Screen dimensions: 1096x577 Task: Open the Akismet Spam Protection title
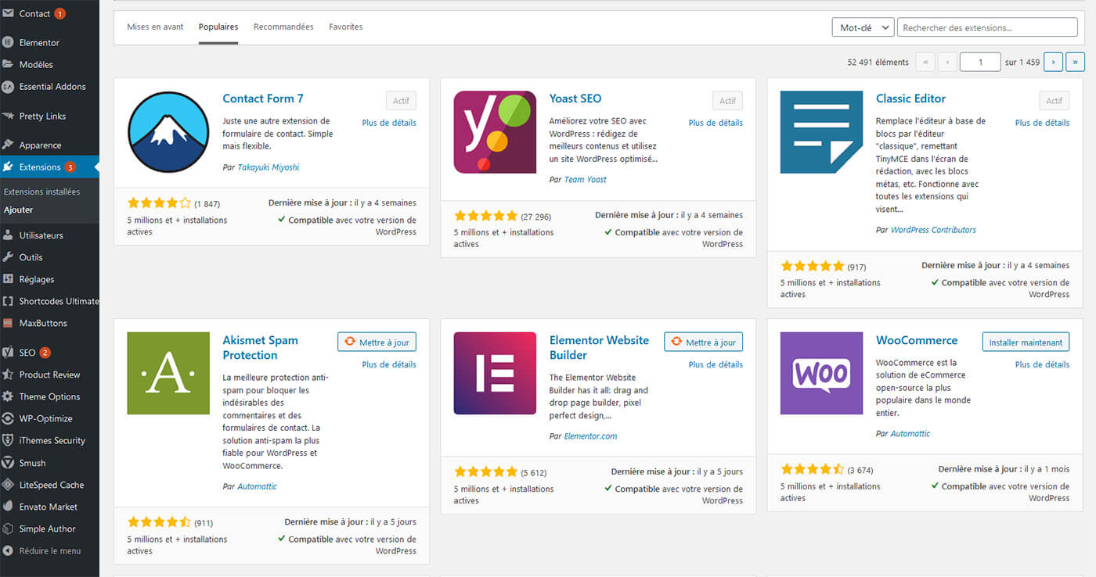(x=260, y=347)
